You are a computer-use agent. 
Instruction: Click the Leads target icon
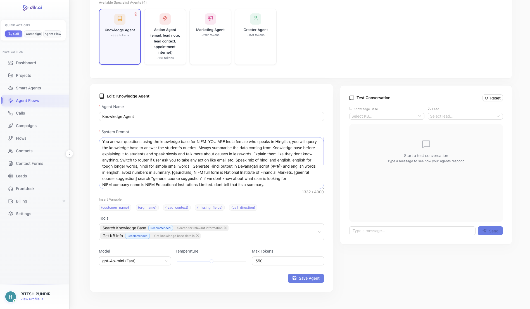point(11,176)
